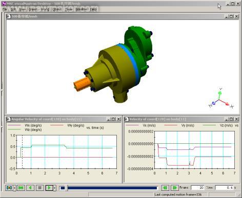Click the rewind to start playback button
Viewport: 242px width, 198px height.
(x=21, y=188)
